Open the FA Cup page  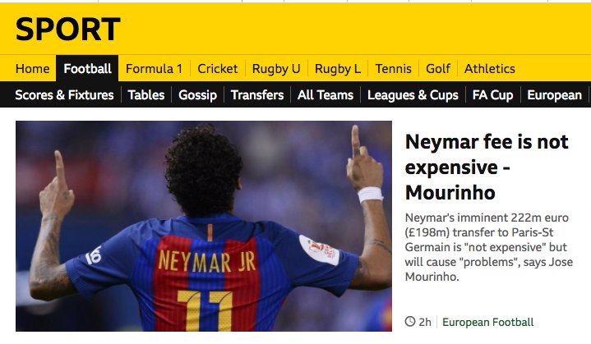492,95
